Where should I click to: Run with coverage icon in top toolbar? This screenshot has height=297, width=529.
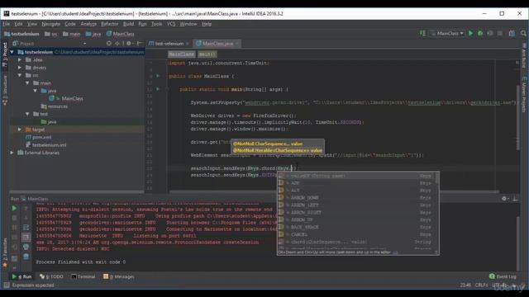coord(490,33)
